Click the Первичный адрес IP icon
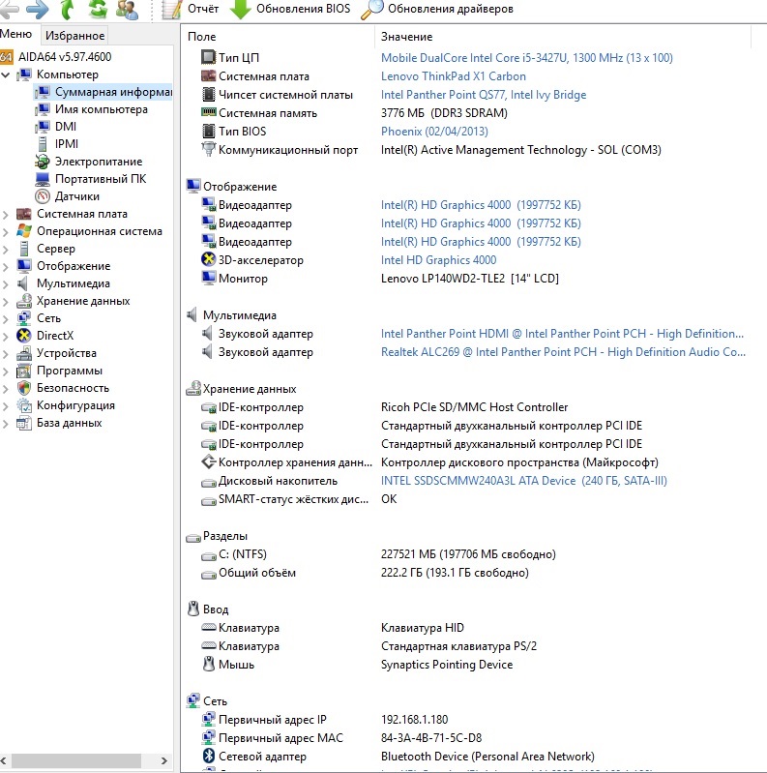Screen dimensions: 767x773 click(209, 719)
